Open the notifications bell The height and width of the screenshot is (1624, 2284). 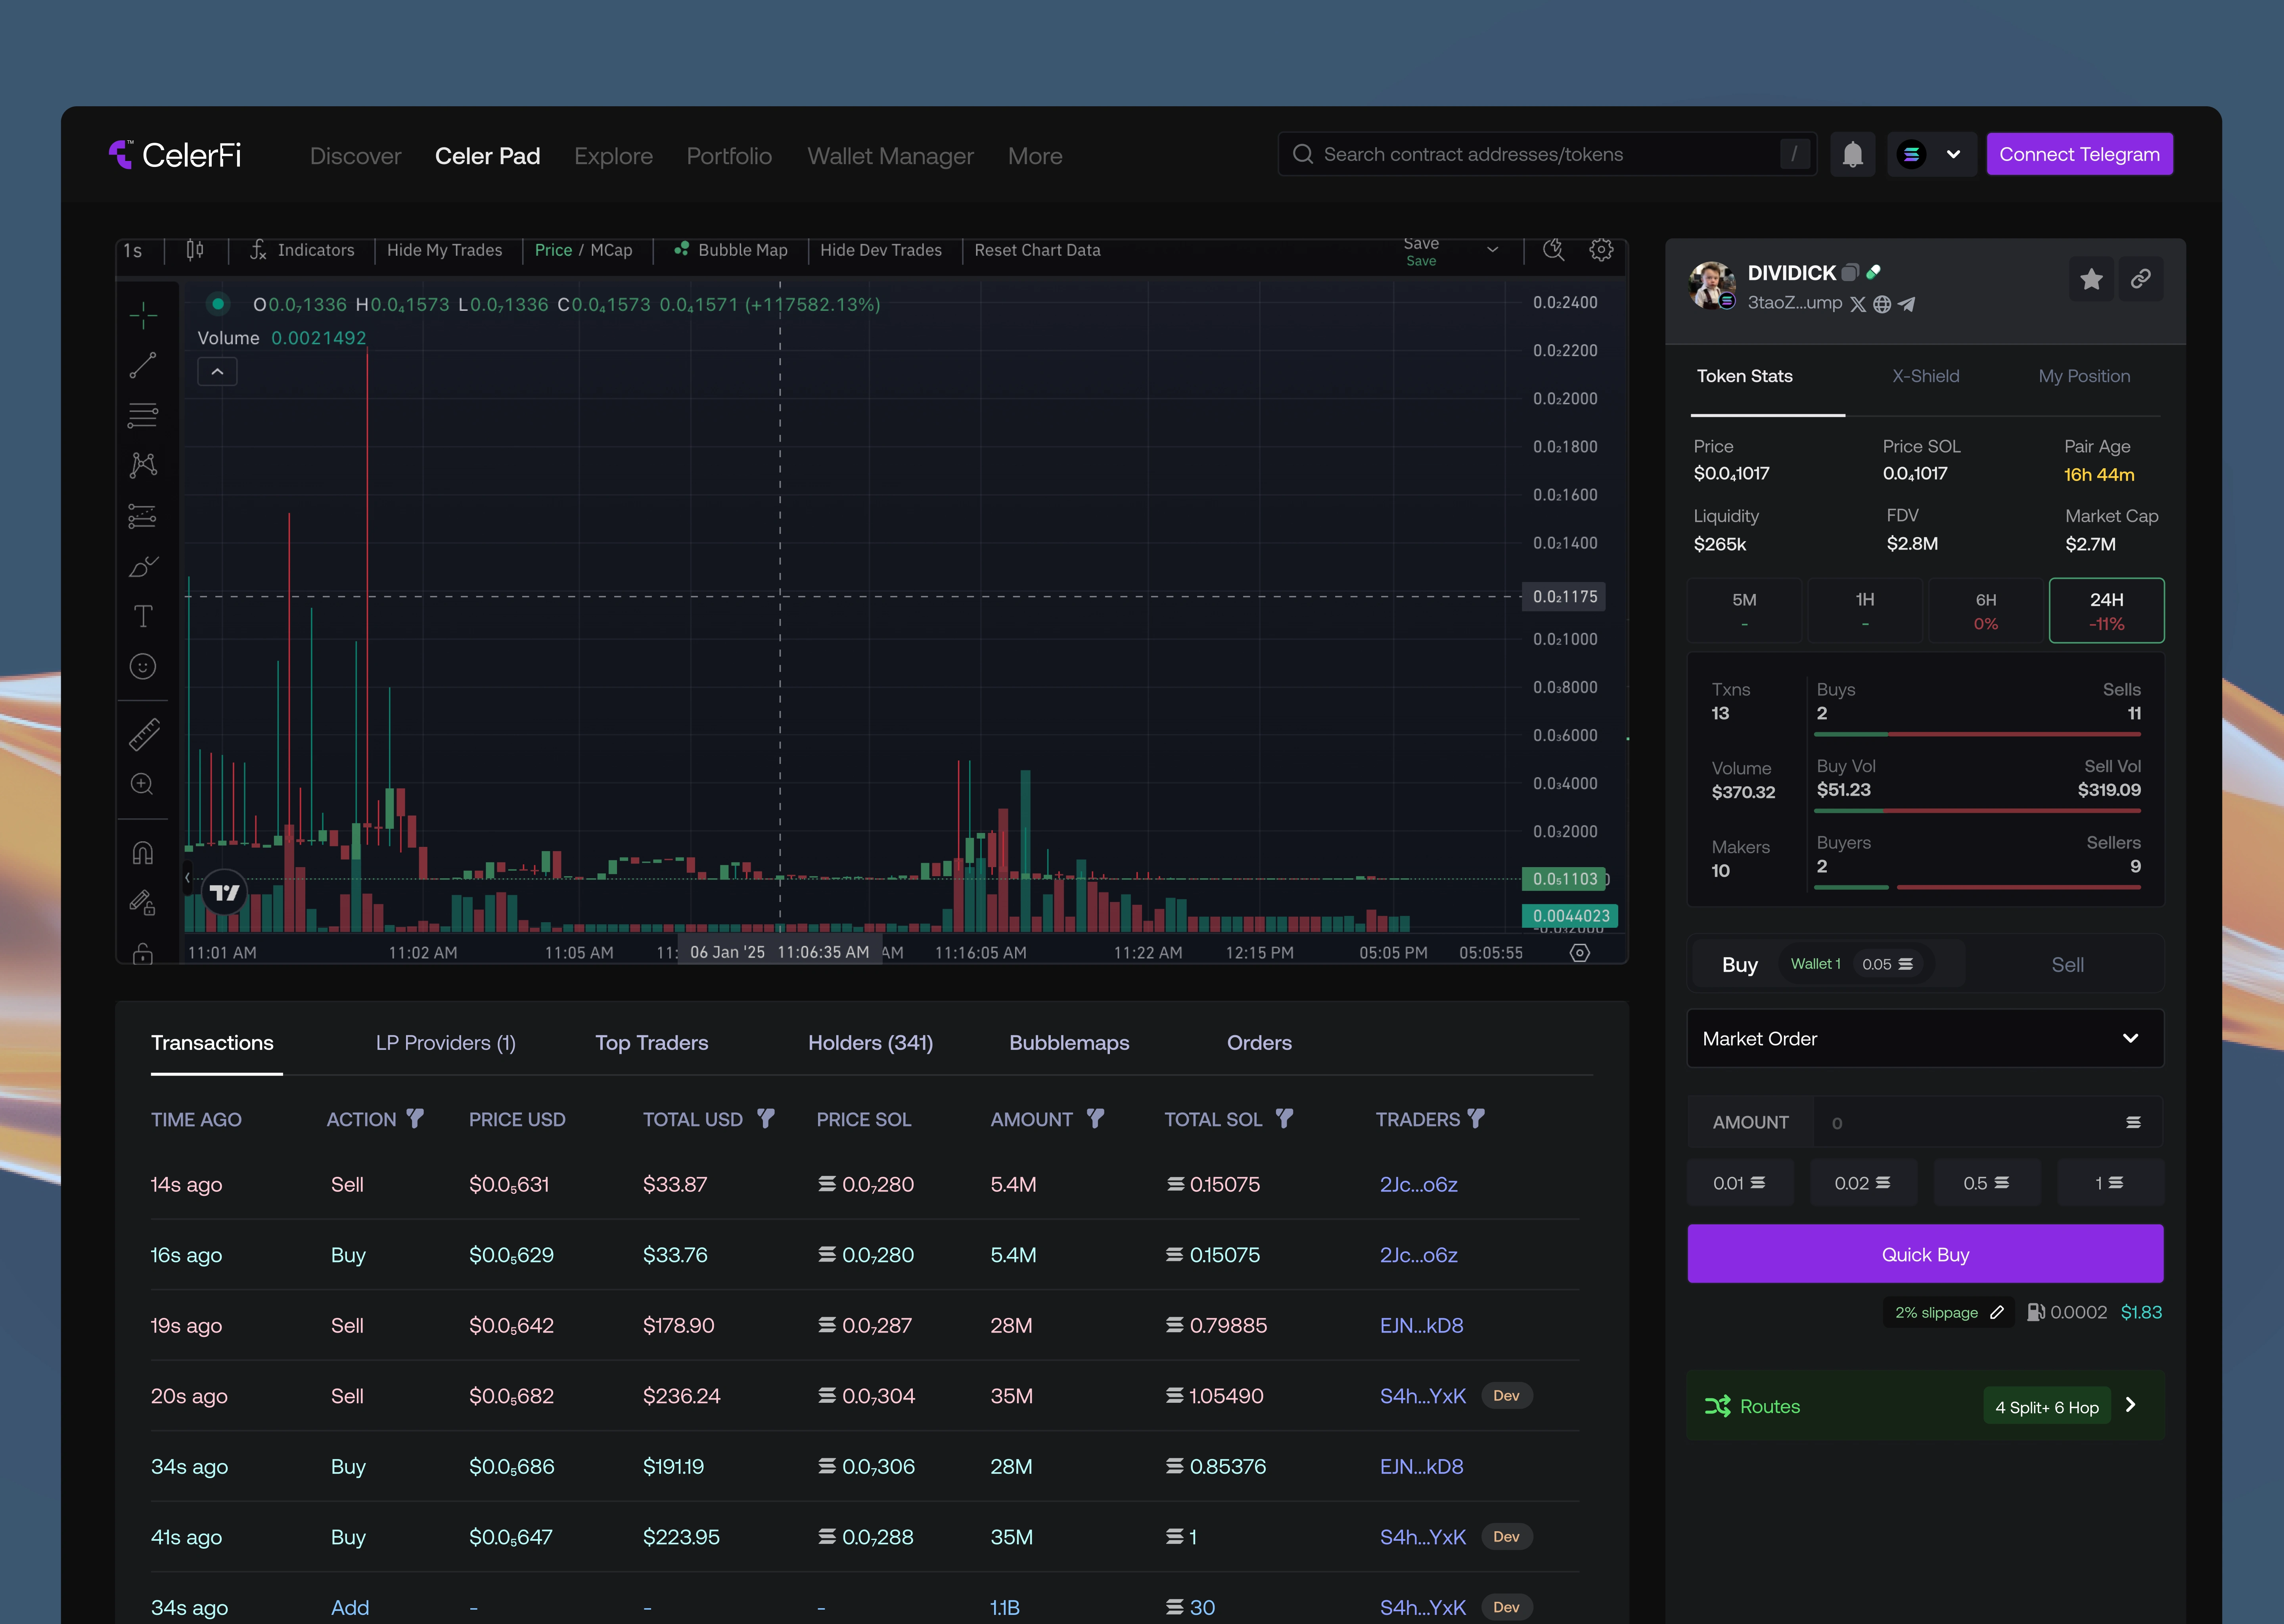[x=1852, y=154]
